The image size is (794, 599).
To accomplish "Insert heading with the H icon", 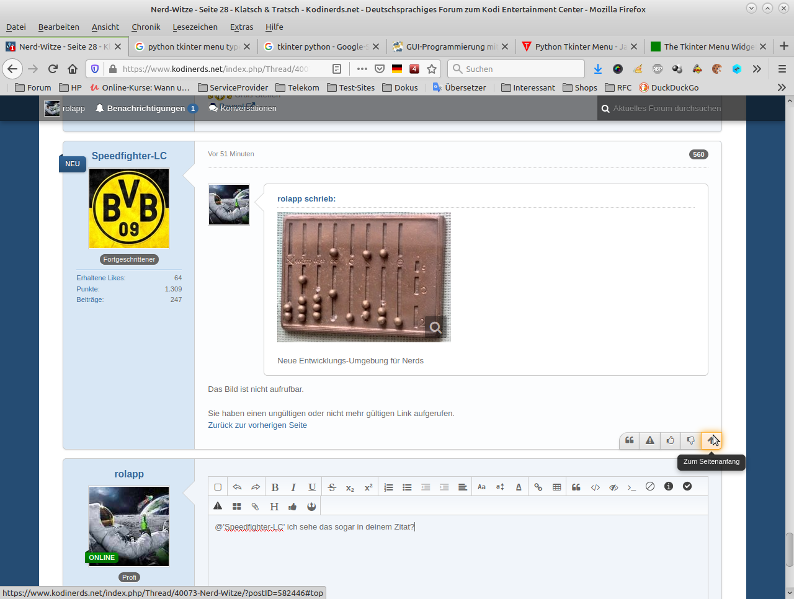I will pos(274,506).
